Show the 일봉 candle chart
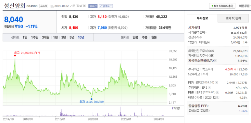The height and width of the screenshot is (123, 251). click(135, 38)
